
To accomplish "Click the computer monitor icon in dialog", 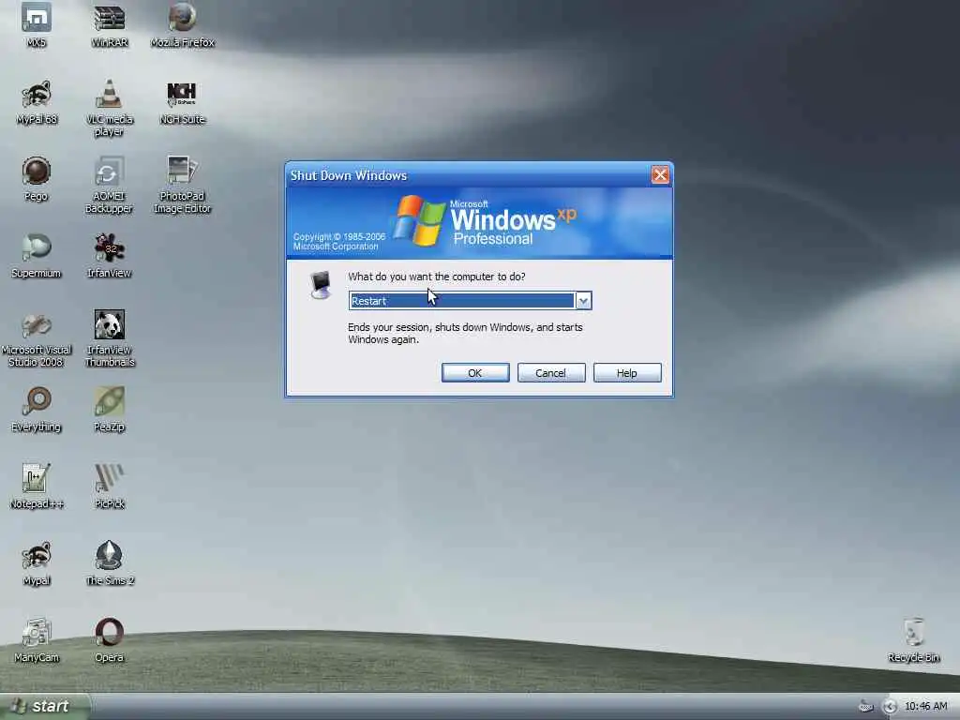I will tap(321, 285).
